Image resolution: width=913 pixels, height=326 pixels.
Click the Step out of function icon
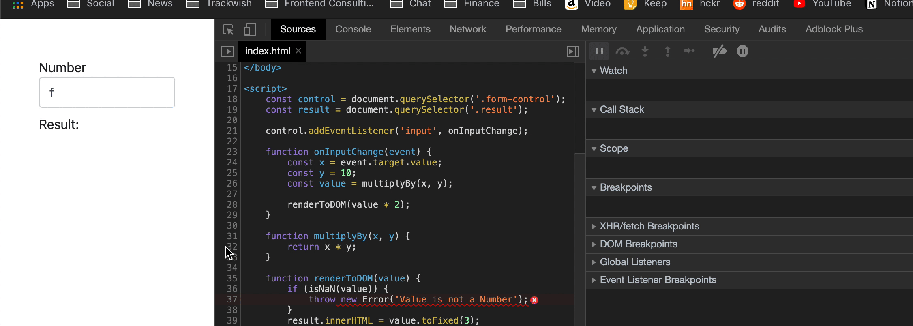pyautogui.click(x=667, y=51)
